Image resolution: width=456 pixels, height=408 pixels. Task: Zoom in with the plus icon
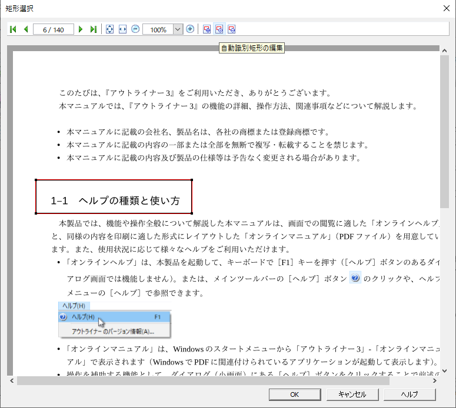[190, 29]
